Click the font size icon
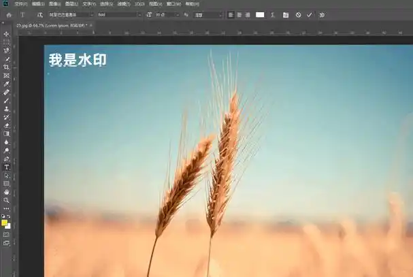The width and height of the screenshot is (413, 277). [x=149, y=15]
